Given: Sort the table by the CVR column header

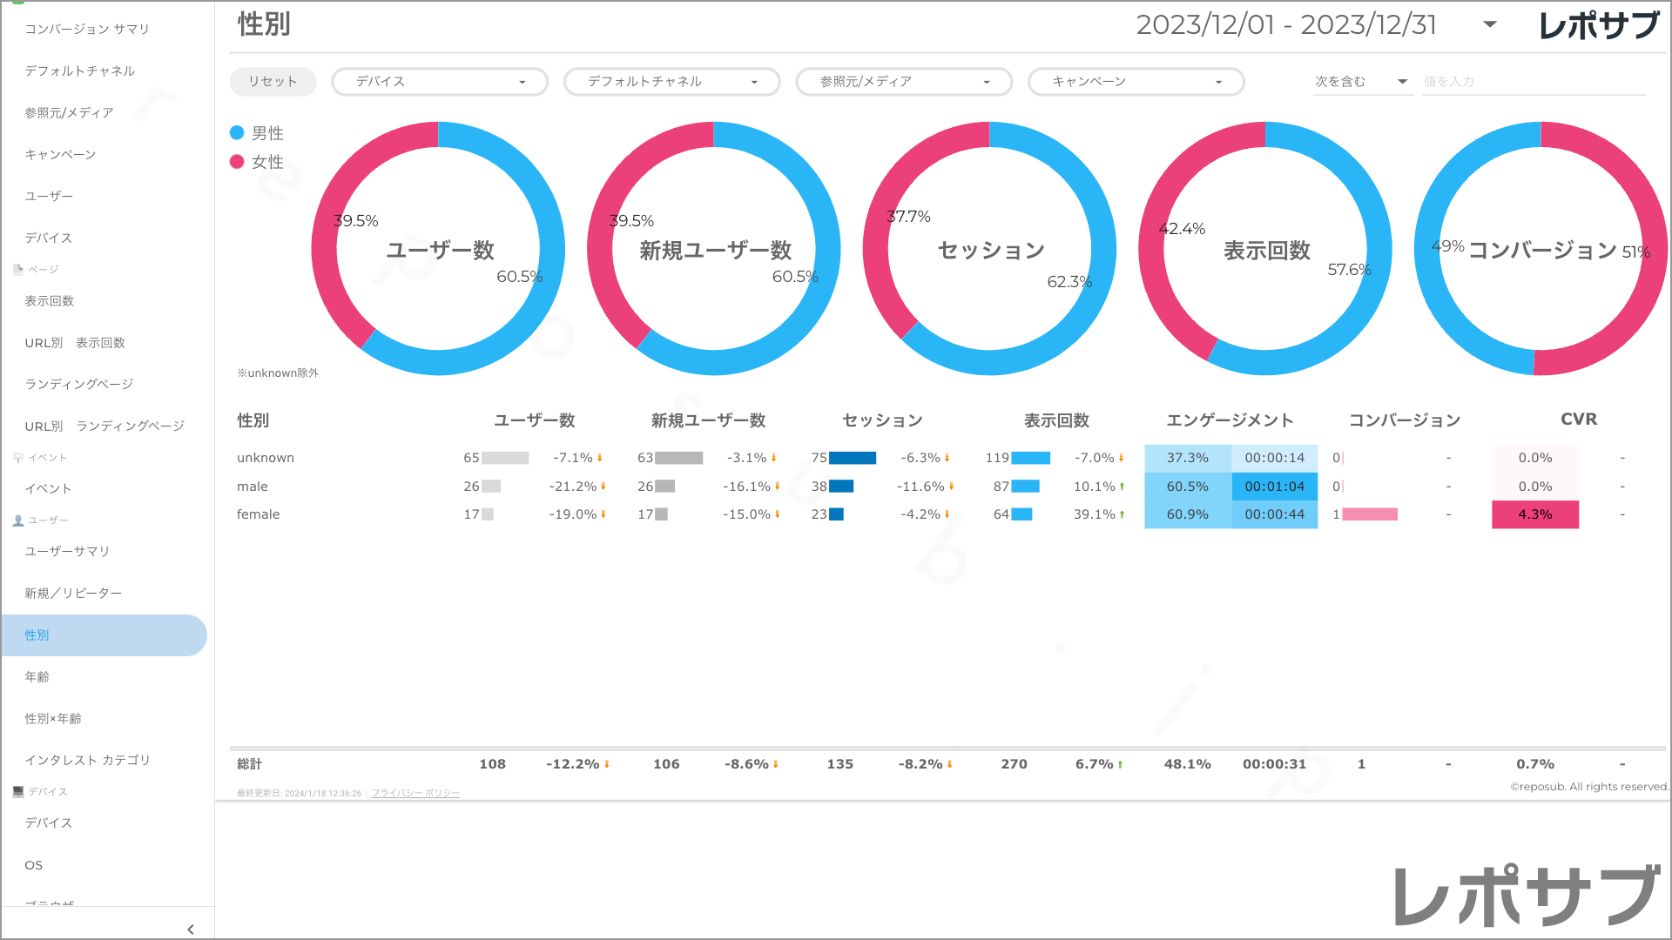Looking at the screenshot, I should point(1578,420).
